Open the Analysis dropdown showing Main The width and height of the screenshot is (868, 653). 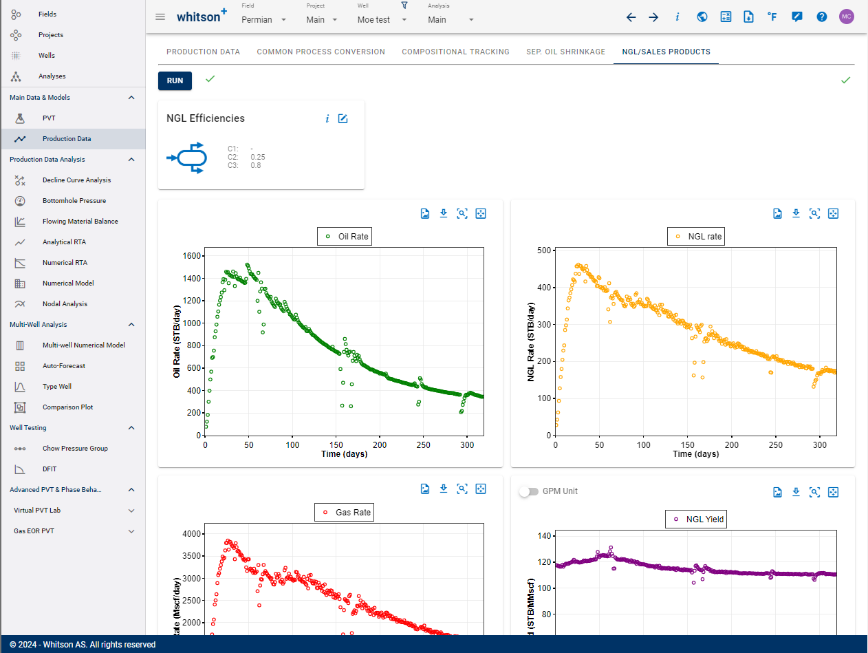pos(451,20)
